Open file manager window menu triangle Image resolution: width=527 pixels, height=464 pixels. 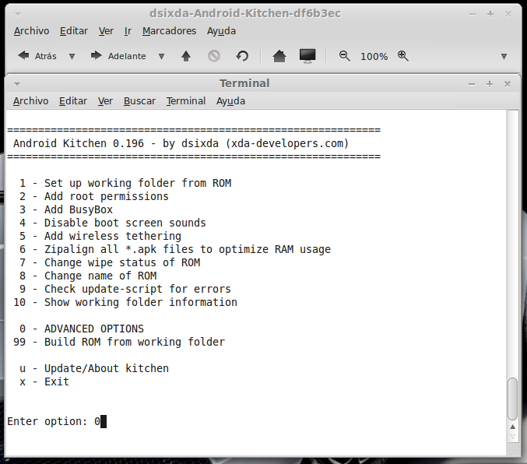click(18, 14)
